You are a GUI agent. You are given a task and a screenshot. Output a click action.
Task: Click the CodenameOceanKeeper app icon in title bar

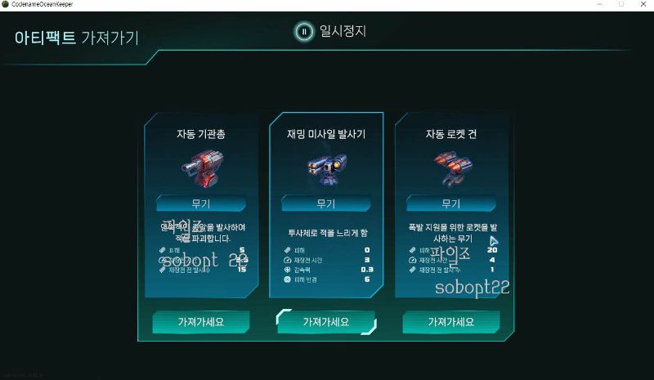[6, 4]
